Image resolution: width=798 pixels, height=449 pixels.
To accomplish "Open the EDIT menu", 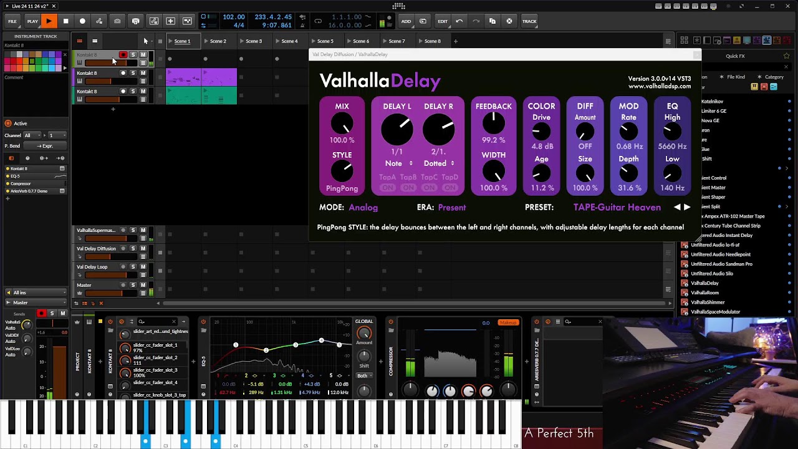I will point(443,21).
